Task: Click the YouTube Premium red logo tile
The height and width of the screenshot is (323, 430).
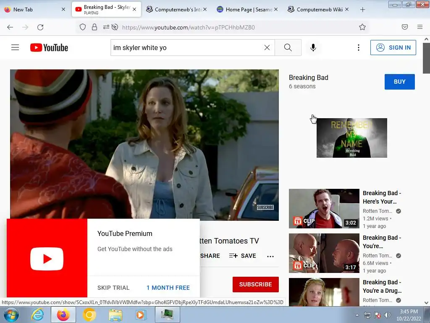Action: (x=47, y=258)
